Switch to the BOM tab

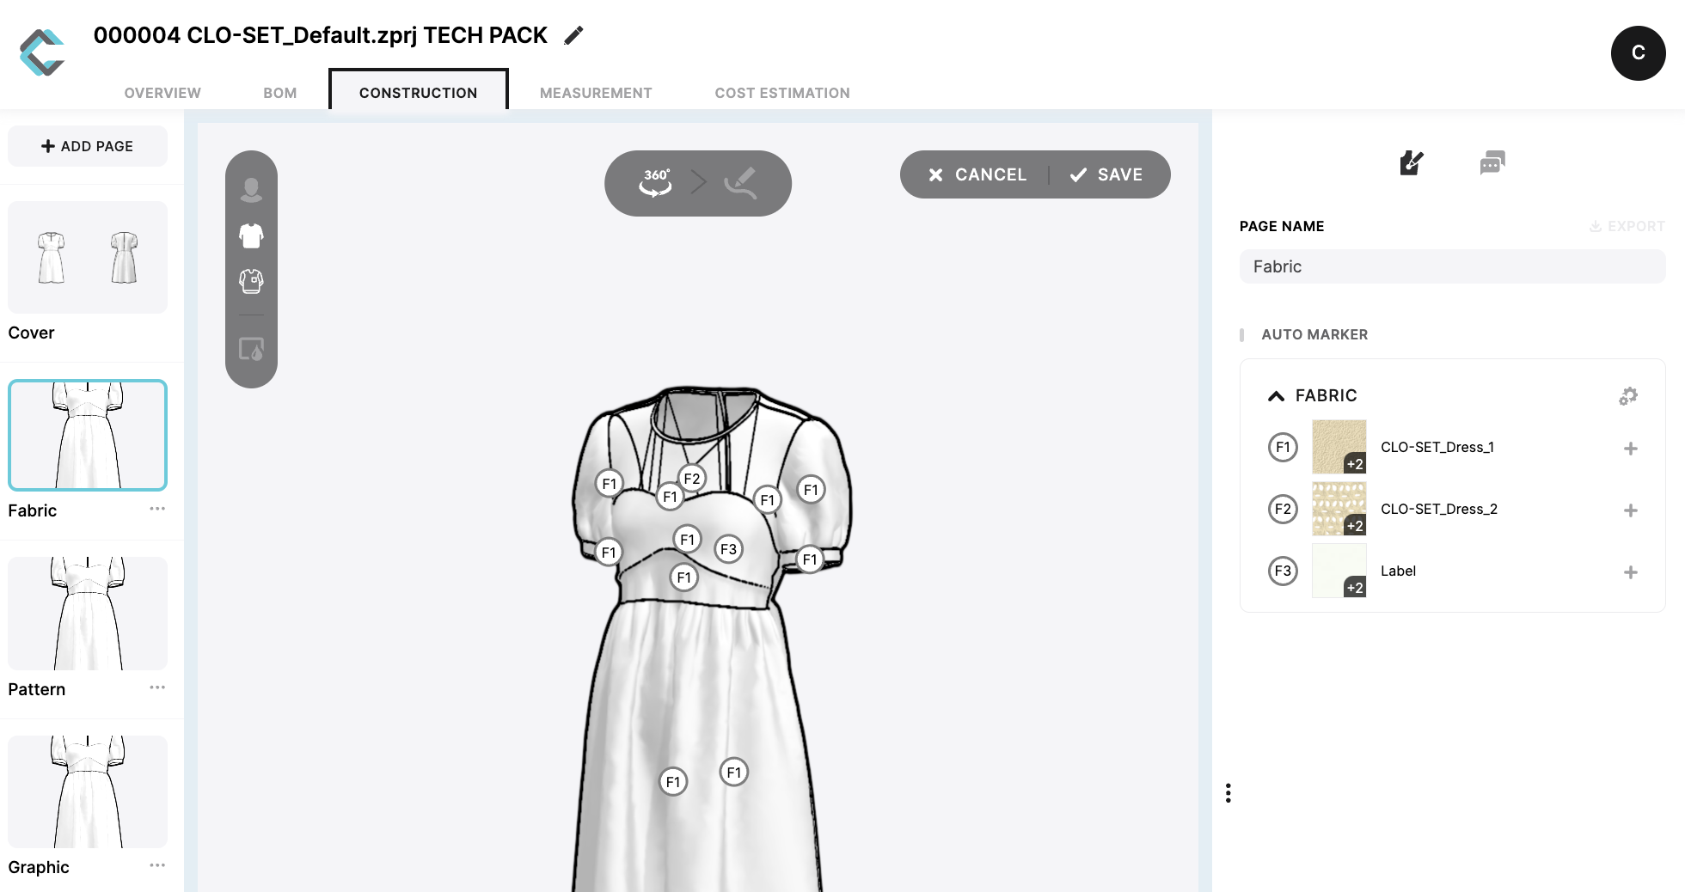pos(279,93)
